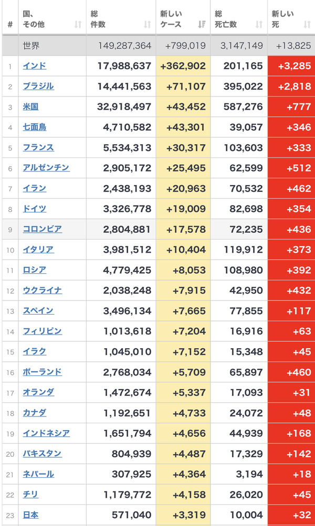Click the 世界 summary row label

coord(31,46)
